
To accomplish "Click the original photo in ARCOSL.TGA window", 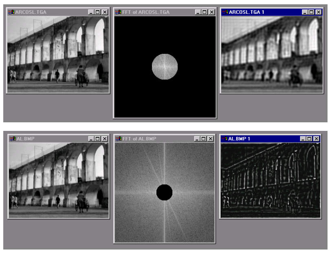I will 58,54.
